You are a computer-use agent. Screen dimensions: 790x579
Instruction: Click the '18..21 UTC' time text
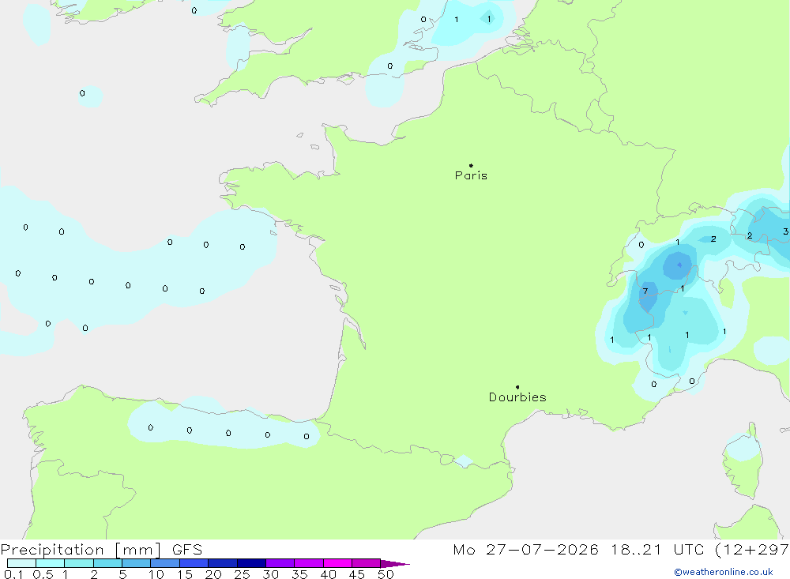pos(657,550)
